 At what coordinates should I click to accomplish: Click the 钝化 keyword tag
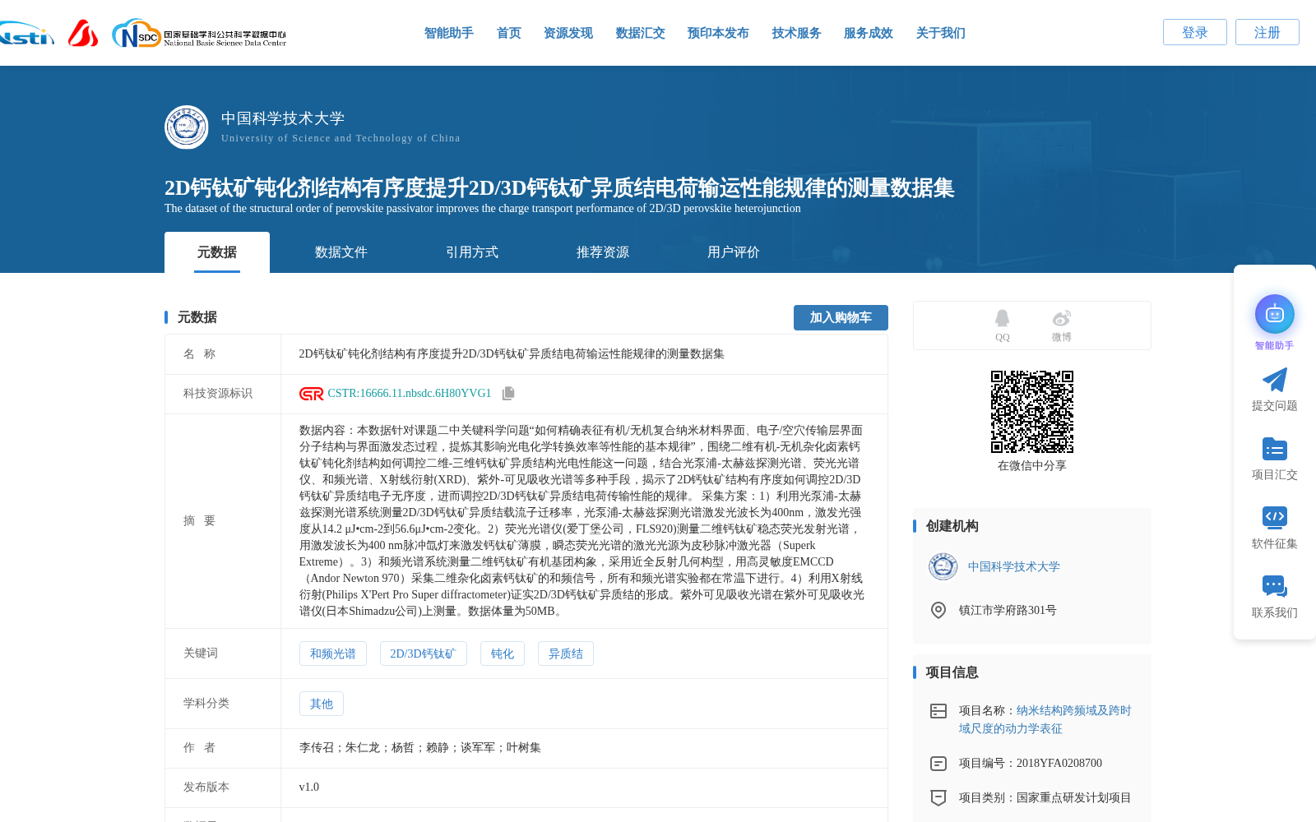[x=503, y=653]
